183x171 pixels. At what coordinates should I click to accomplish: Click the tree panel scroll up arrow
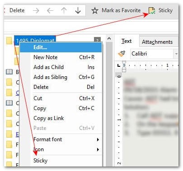[x=109, y=38]
